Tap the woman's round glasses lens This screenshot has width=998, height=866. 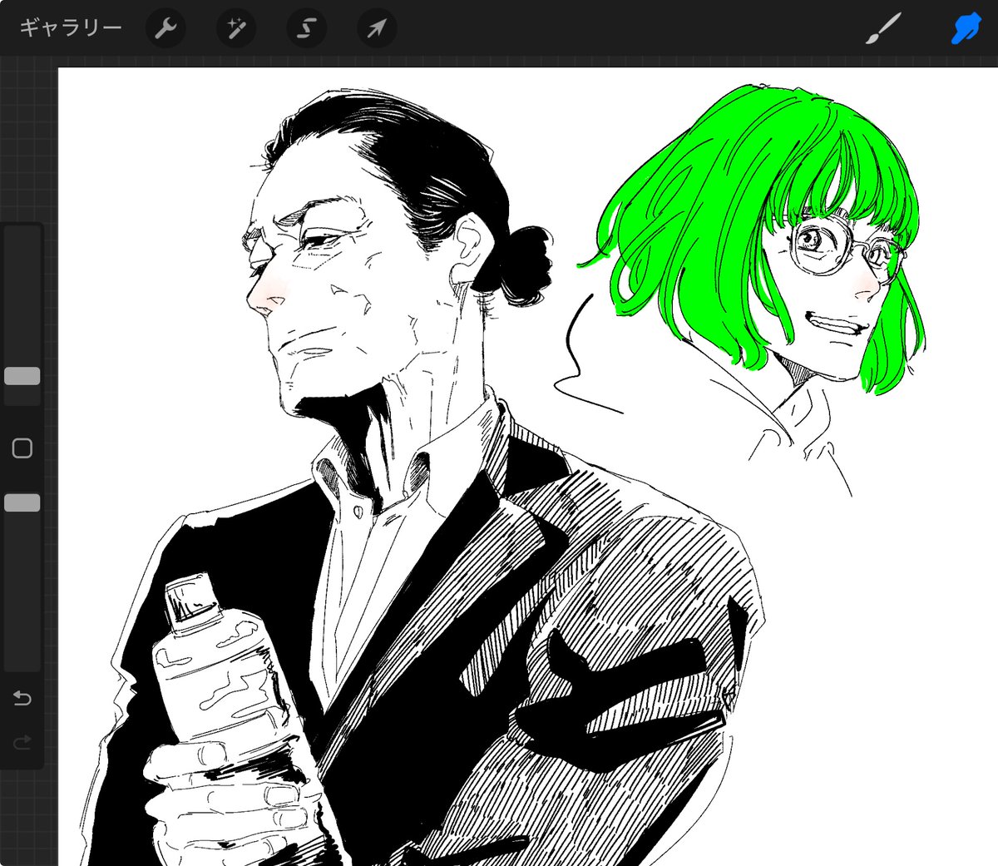[x=818, y=245]
